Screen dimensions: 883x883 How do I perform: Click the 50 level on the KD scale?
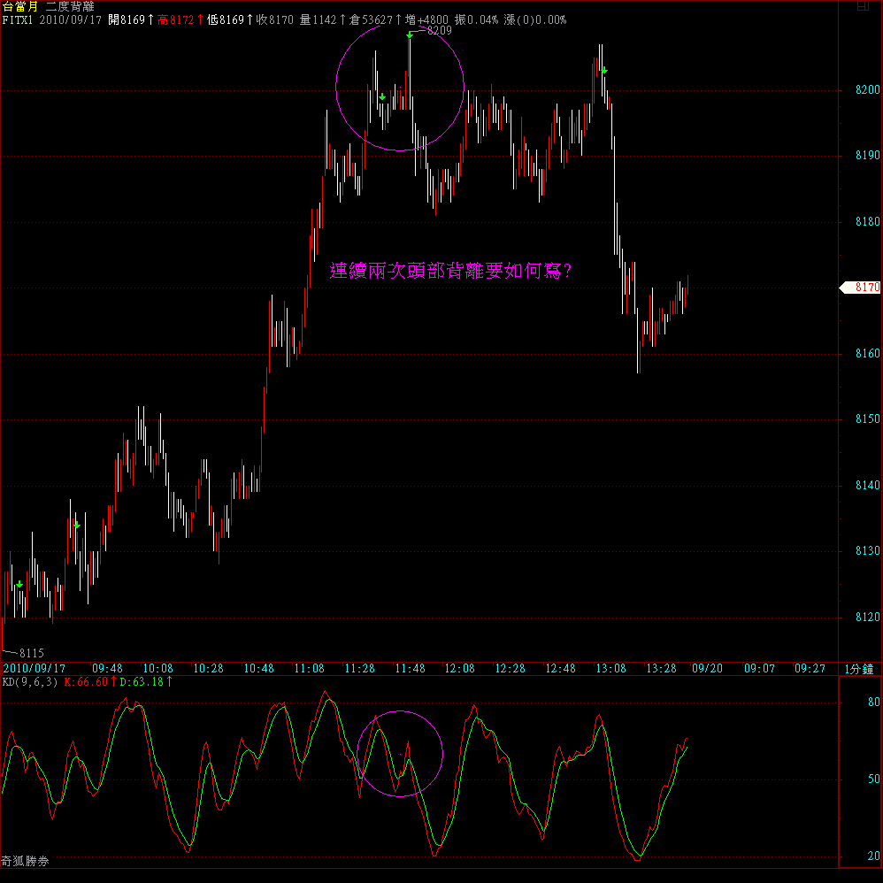pos(873,779)
